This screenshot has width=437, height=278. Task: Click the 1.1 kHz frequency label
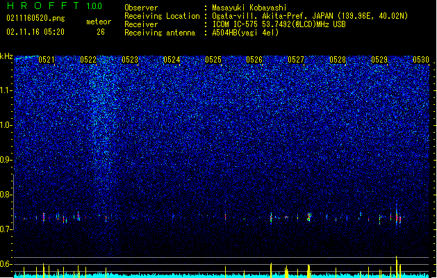point(6,90)
